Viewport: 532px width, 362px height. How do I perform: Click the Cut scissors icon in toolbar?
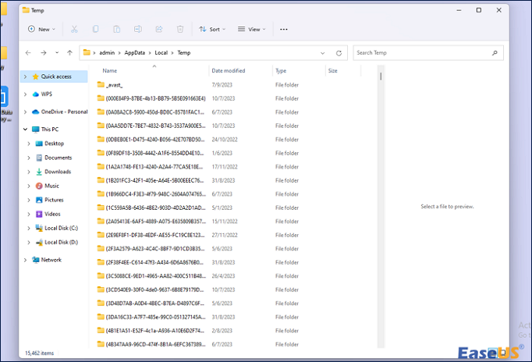(74, 29)
